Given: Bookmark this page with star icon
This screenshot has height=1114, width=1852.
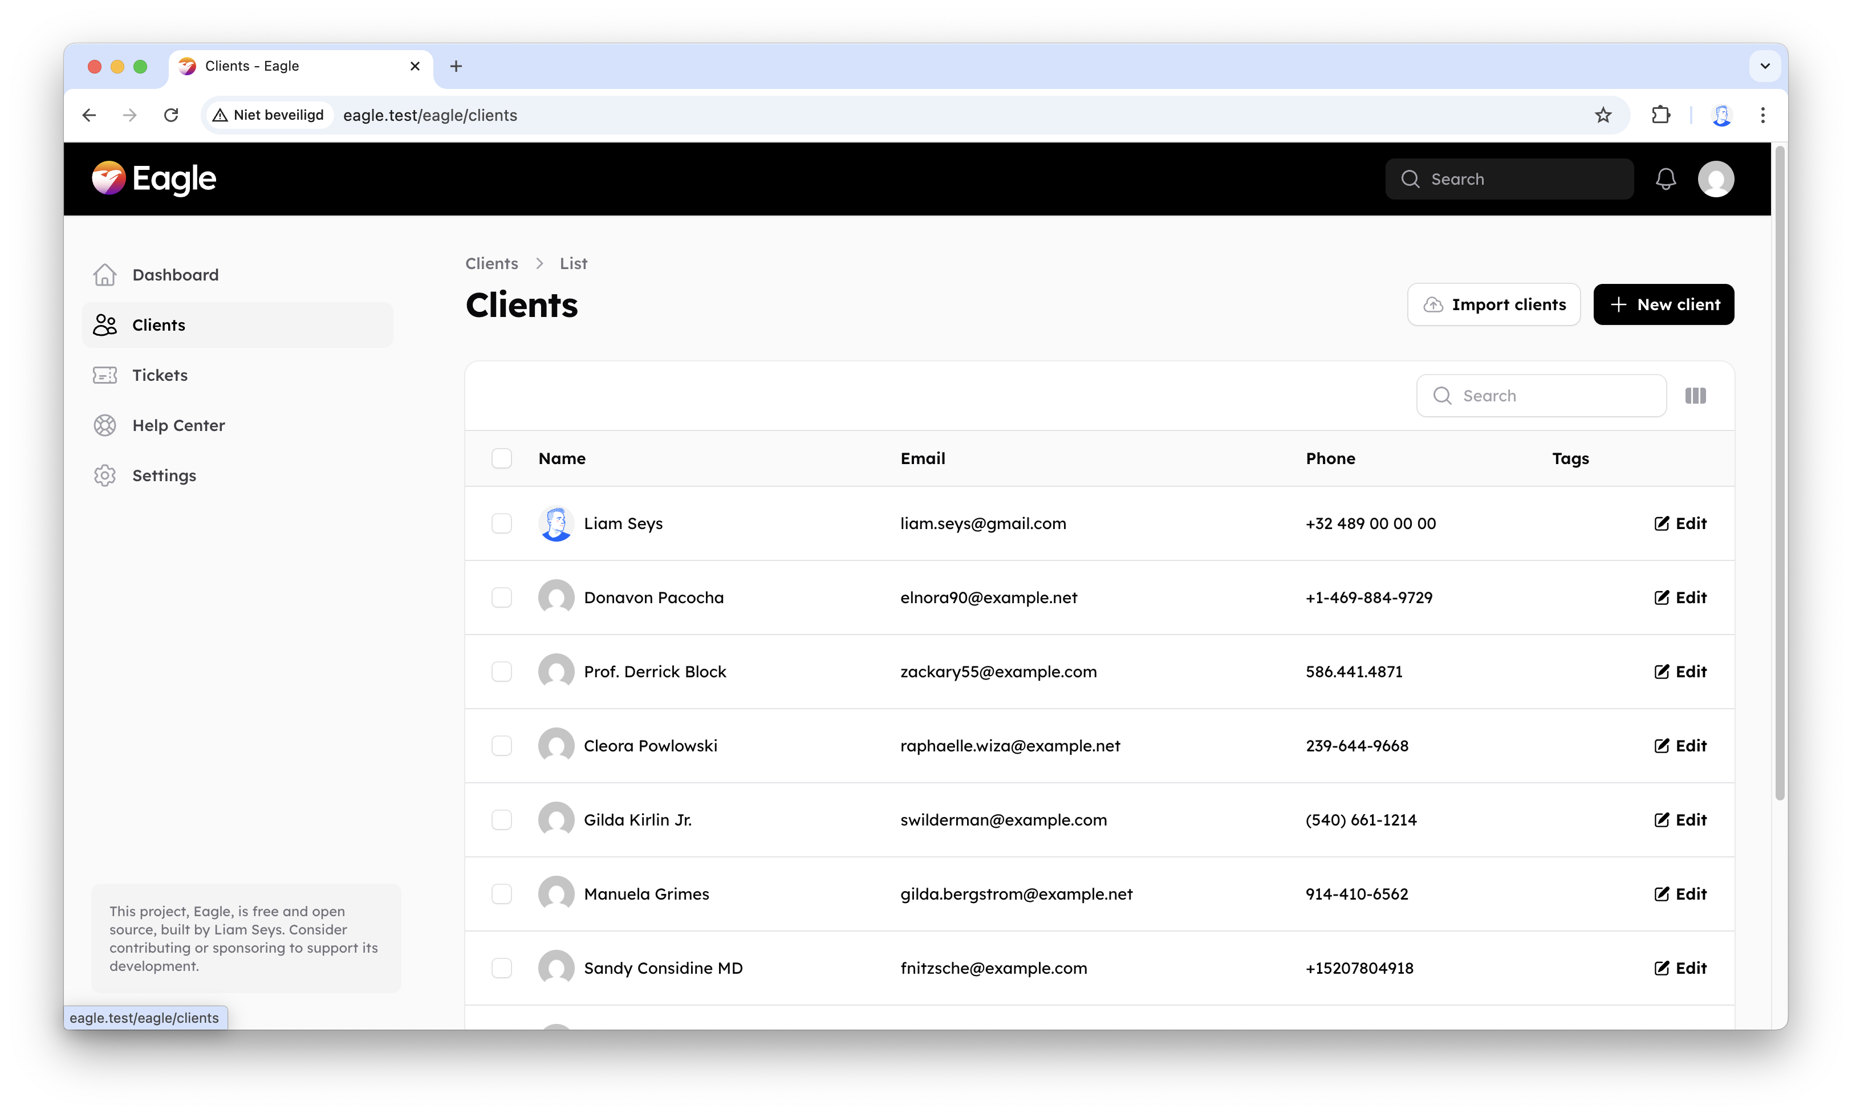Looking at the screenshot, I should (1603, 115).
